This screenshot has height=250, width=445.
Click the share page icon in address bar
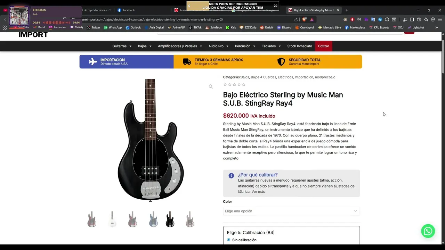(x=296, y=19)
